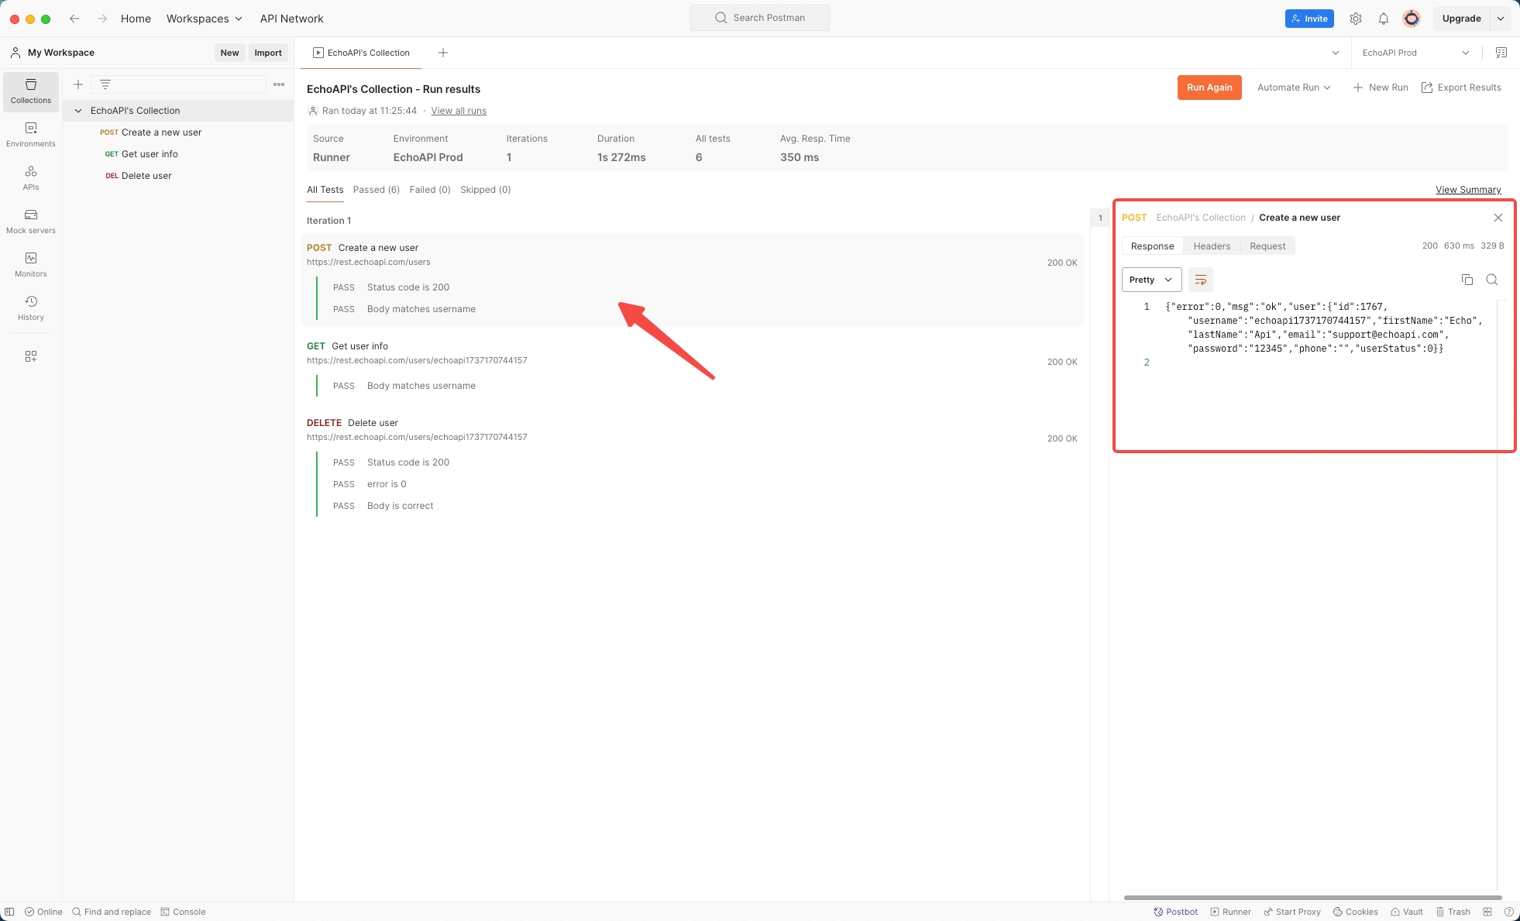Screen dimensions: 1520x921
Task: Click the EchoAPI's Collection runner tab
Action: click(361, 53)
